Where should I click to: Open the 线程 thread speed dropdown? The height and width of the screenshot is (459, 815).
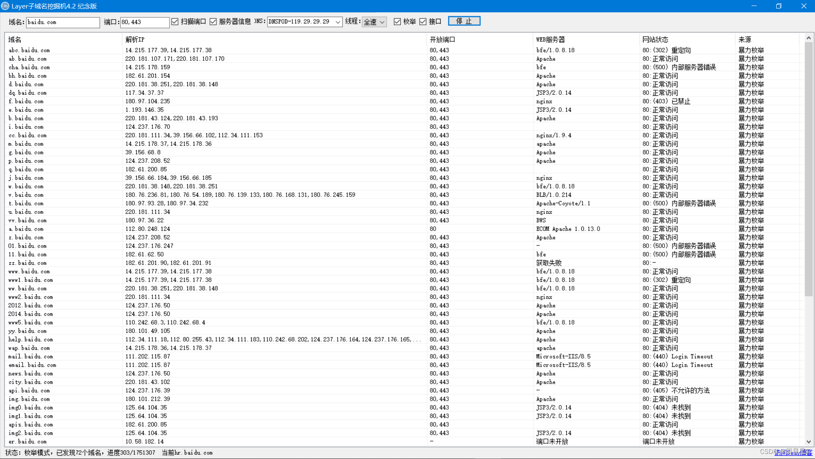(374, 22)
